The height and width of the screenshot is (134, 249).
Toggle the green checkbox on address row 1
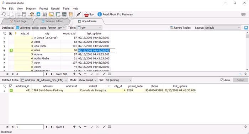11,91
